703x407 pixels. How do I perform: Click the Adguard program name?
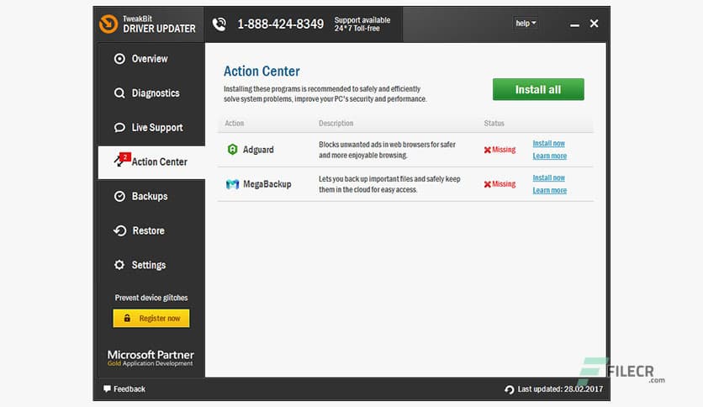[258, 150]
